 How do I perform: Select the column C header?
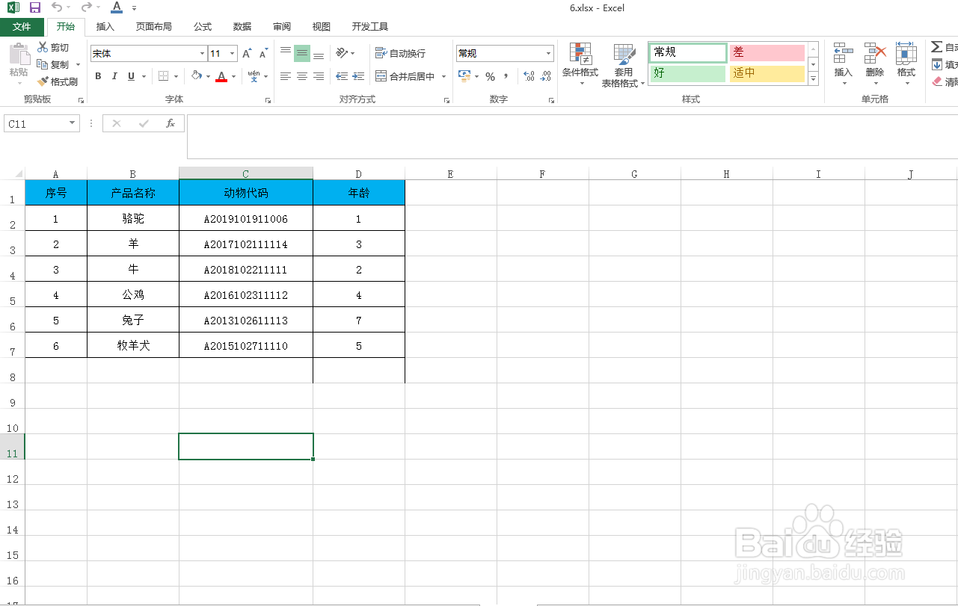point(246,173)
